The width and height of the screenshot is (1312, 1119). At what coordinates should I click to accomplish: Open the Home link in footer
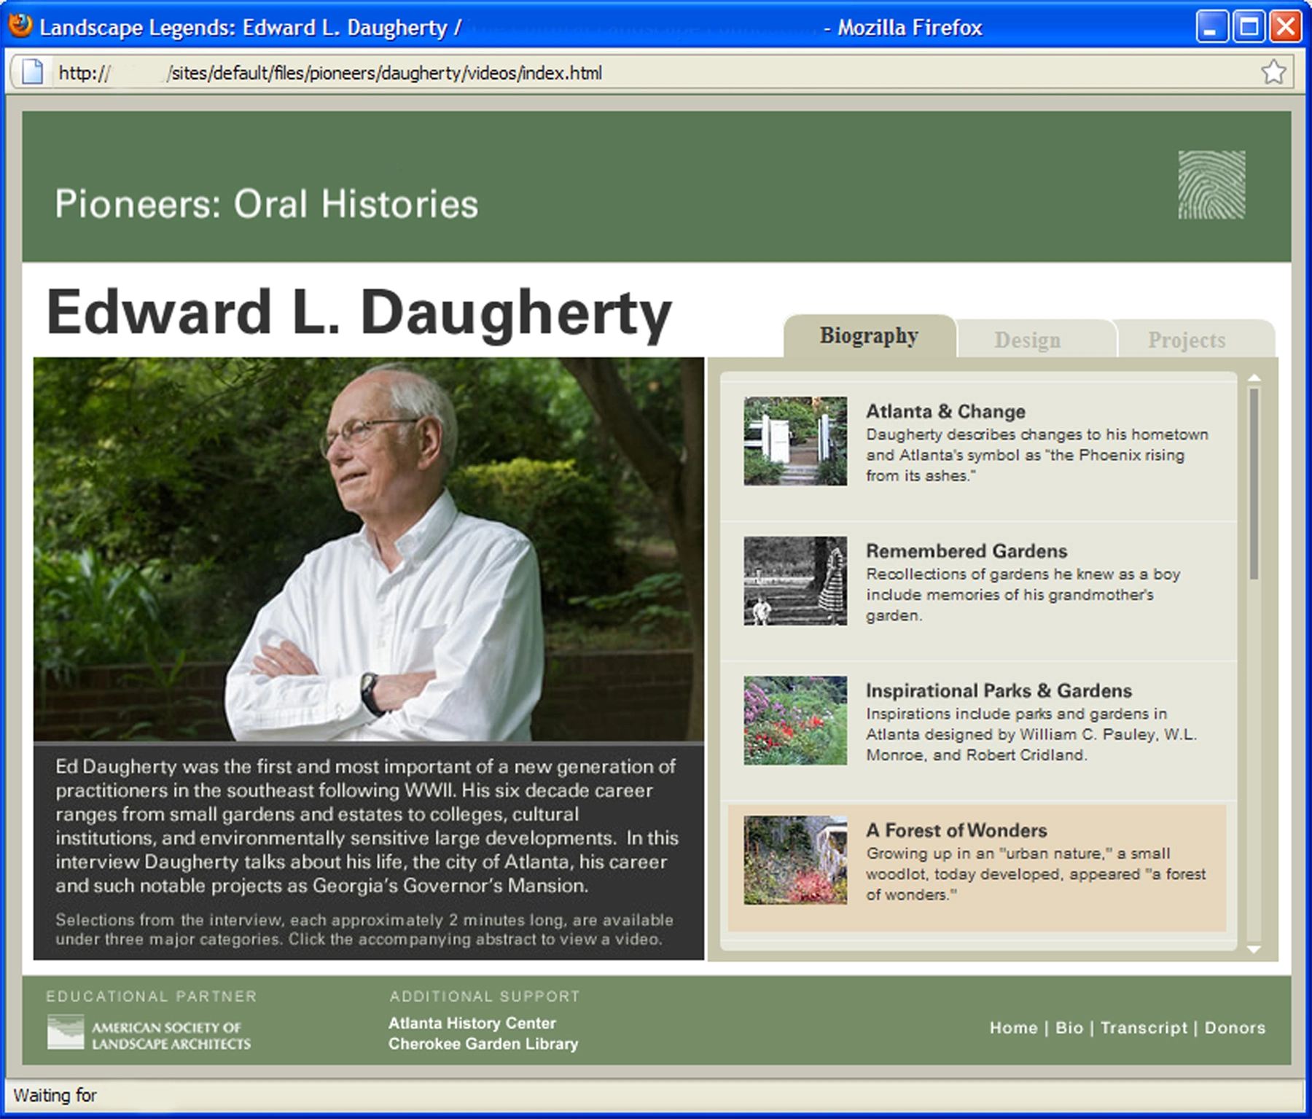click(1013, 1027)
